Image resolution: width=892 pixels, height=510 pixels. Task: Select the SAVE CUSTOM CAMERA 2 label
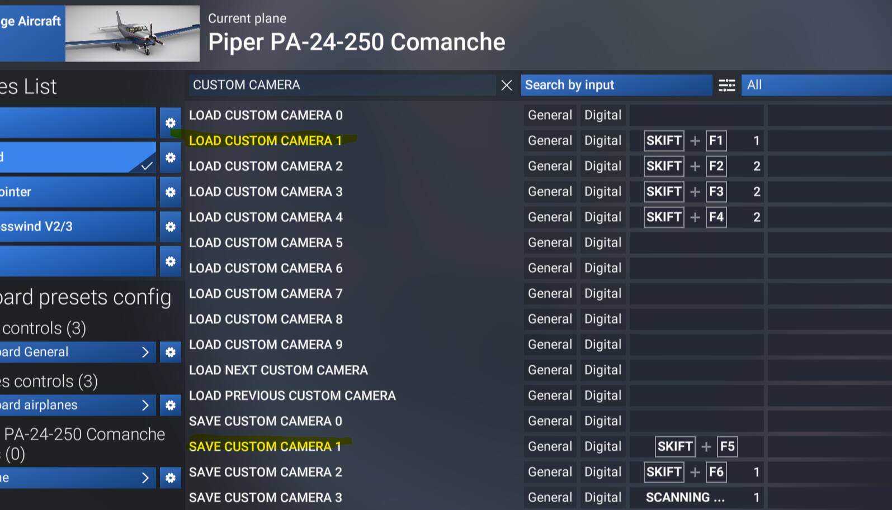[266, 472]
